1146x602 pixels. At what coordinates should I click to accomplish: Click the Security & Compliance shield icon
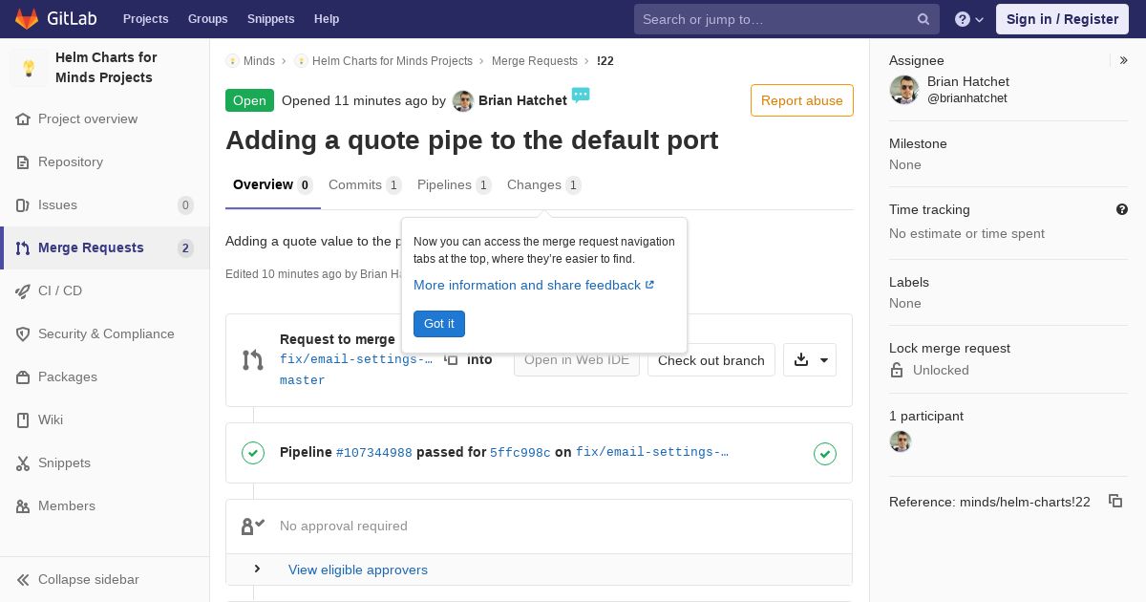point(23,334)
